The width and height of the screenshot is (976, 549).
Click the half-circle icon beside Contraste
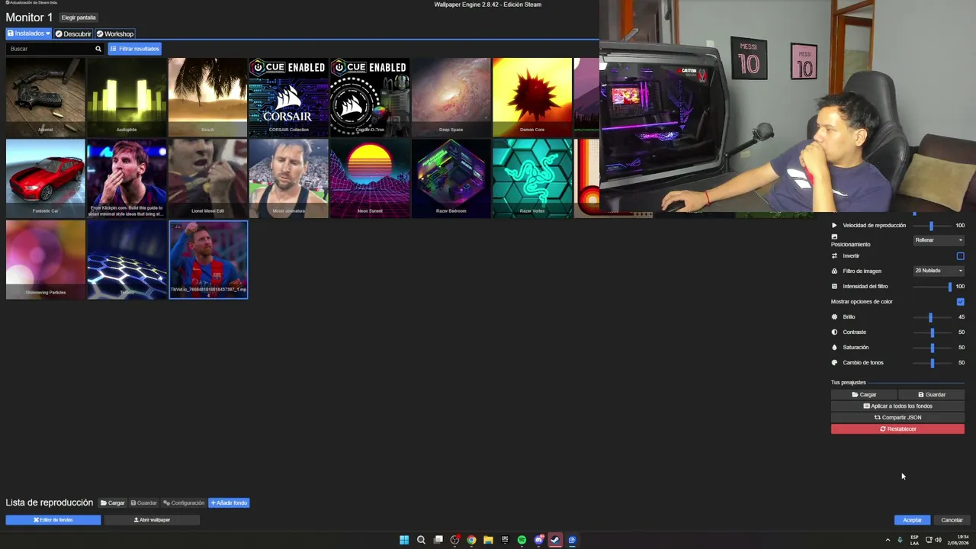click(x=834, y=332)
